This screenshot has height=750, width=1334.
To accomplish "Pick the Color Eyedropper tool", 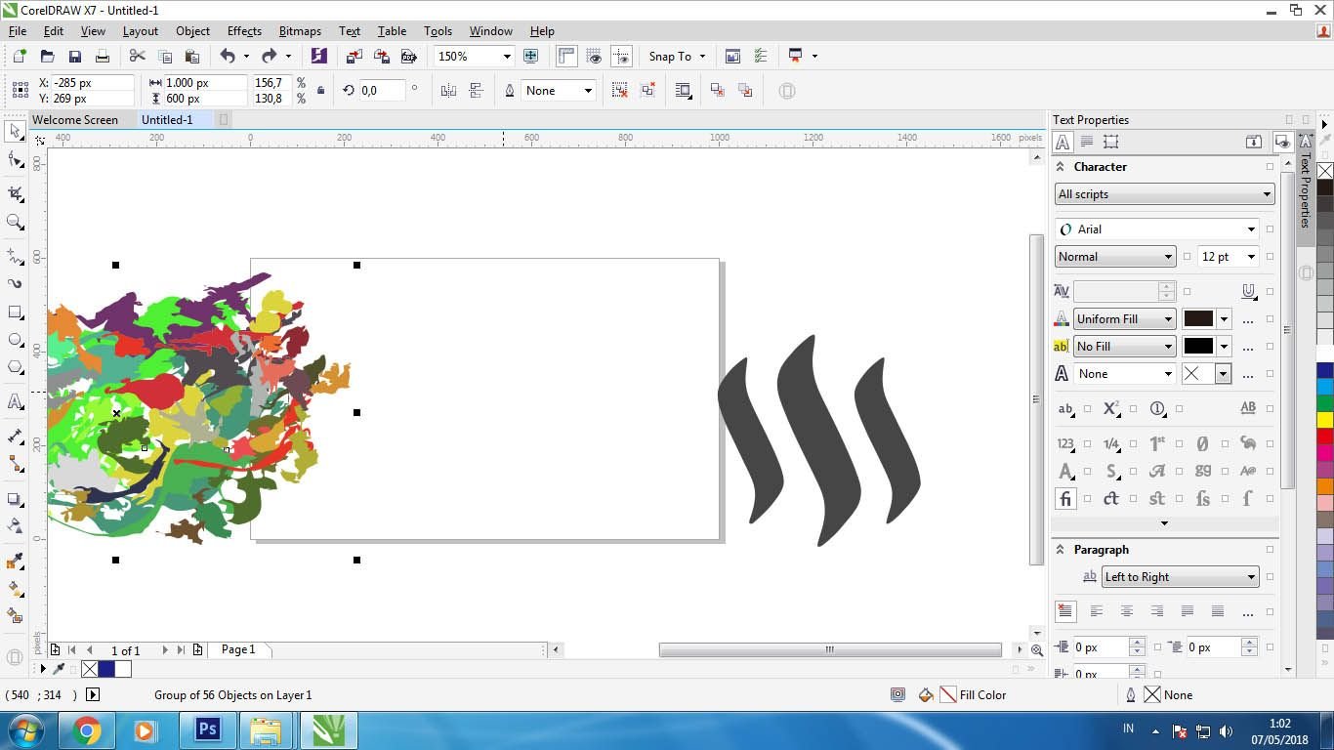I will [x=15, y=562].
